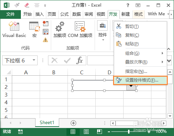Select column A header
The height and width of the screenshot is (136, 174).
coord(26,72)
